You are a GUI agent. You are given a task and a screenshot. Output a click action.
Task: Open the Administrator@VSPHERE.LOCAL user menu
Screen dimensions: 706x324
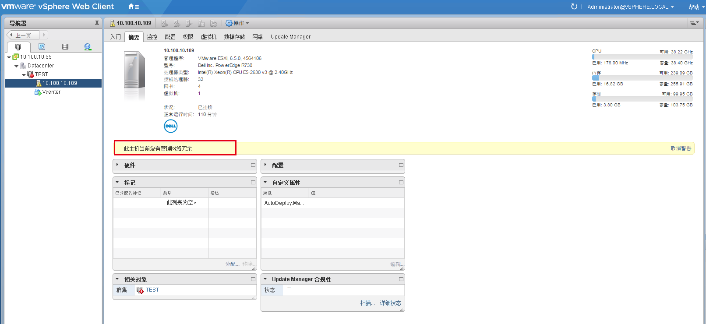click(631, 7)
